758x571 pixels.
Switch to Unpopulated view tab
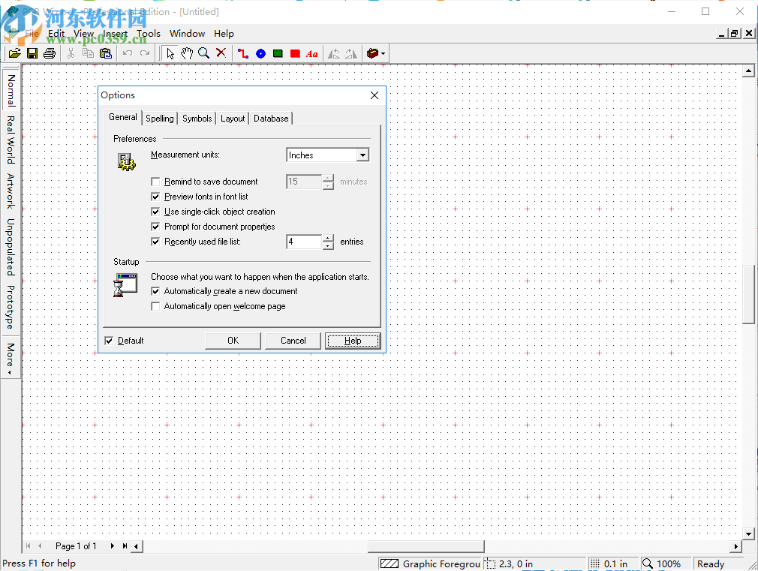pos(11,247)
